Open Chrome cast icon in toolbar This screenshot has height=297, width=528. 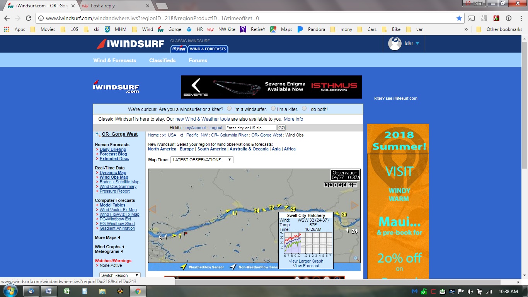tap(472, 18)
